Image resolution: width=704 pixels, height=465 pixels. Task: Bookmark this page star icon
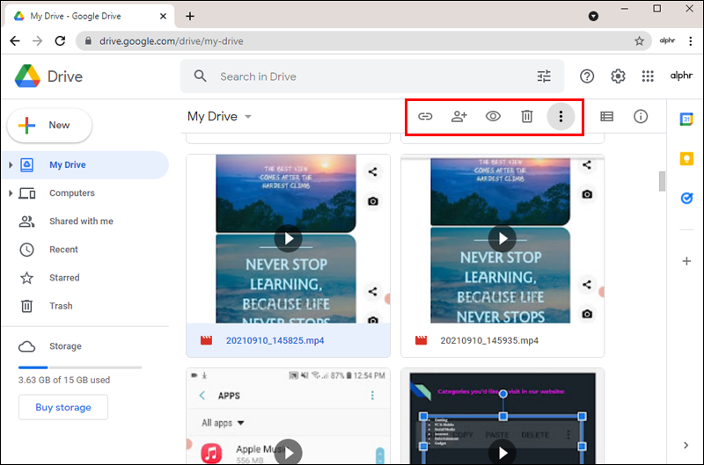[639, 41]
